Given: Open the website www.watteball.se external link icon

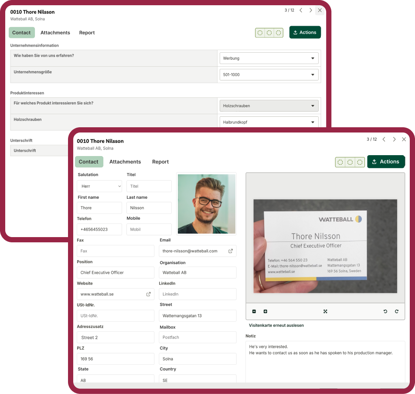Looking at the screenshot, I should click(148, 294).
